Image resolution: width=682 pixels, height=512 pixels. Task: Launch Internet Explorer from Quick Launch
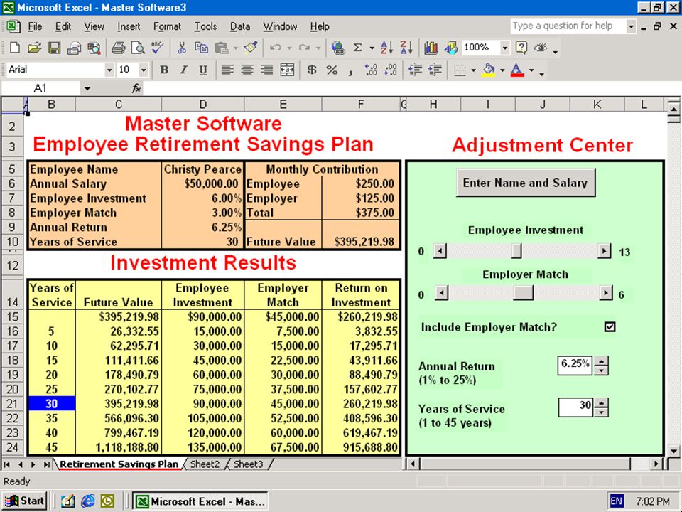[88, 501]
